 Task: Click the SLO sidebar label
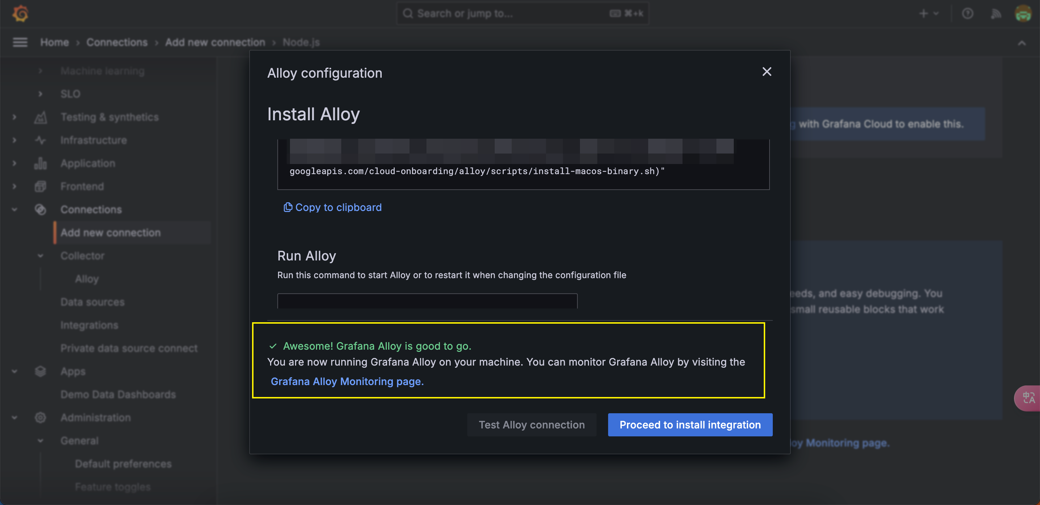[x=70, y=94]
